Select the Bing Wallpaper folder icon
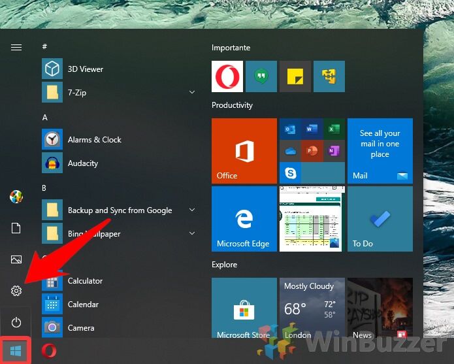 pos(52,233)
